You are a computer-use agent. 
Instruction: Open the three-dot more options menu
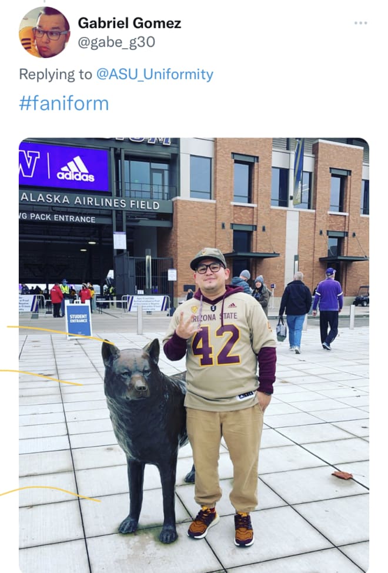(360, 23)
